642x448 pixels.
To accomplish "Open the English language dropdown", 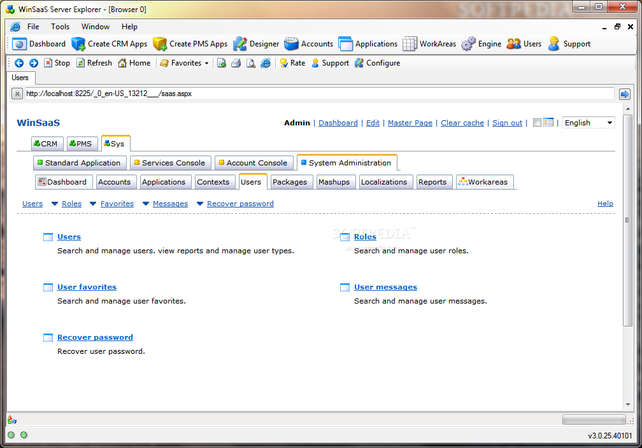I will tap(588, 123).
